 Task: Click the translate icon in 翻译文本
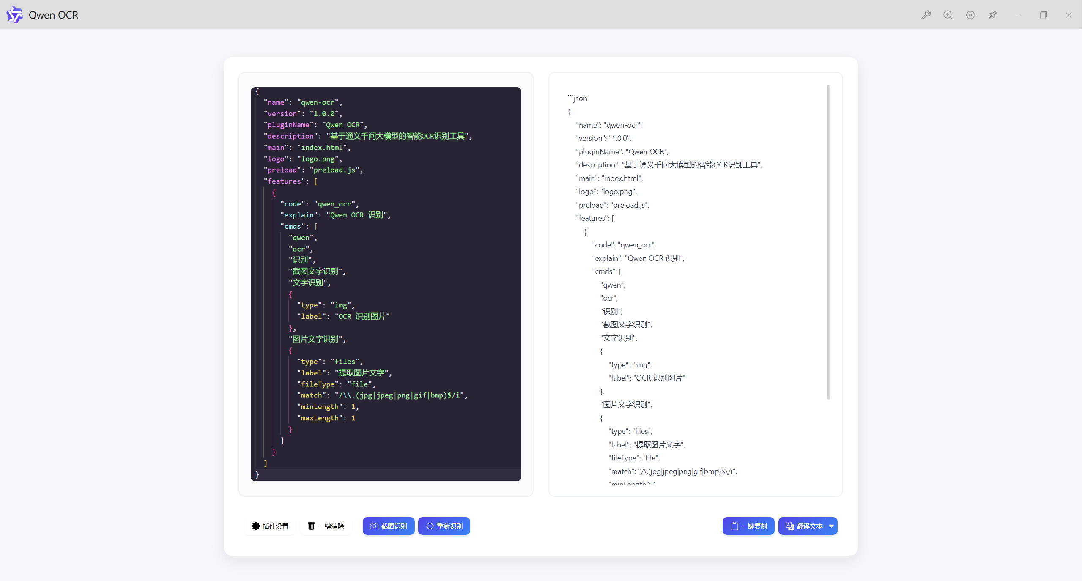789,526
